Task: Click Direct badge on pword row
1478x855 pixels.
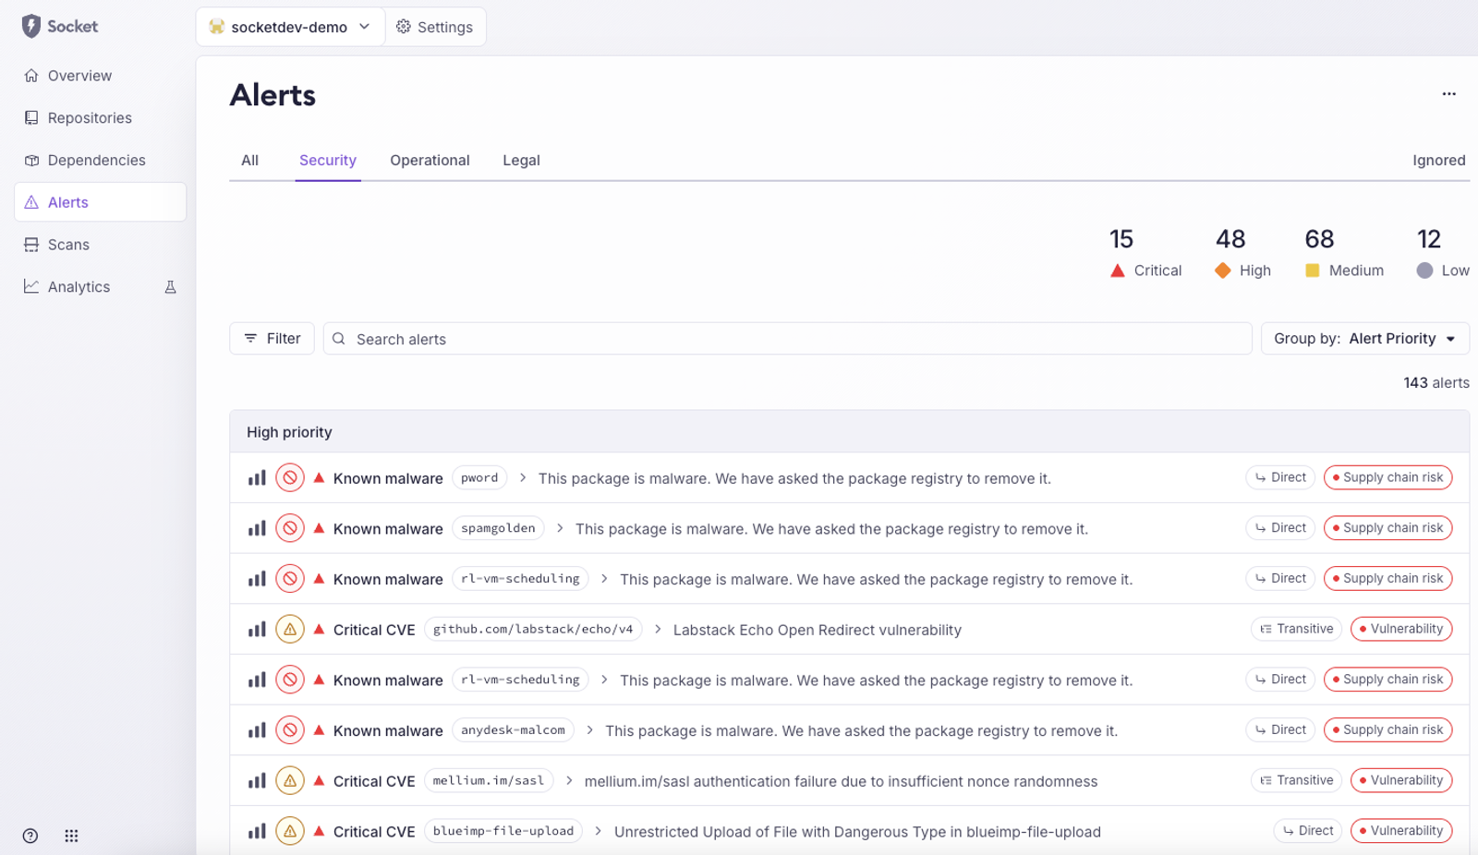Action: click(1280, 477)
